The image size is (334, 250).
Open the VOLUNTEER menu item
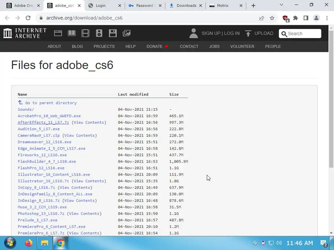tap(242, 46)
